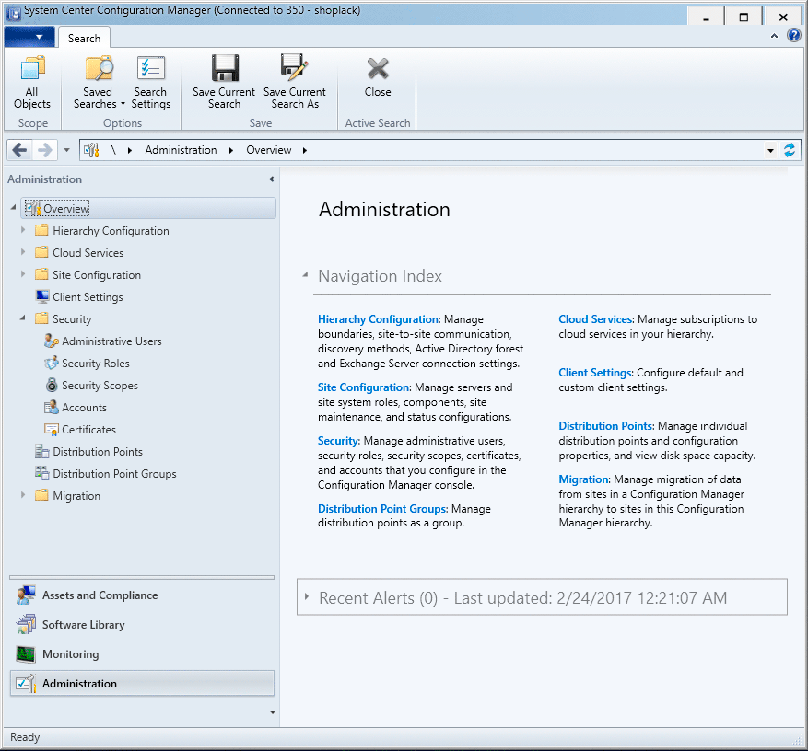Open the Distribution Point Groups link
Image resolution: width=808 pixels, height=751 pixels.
381,509
